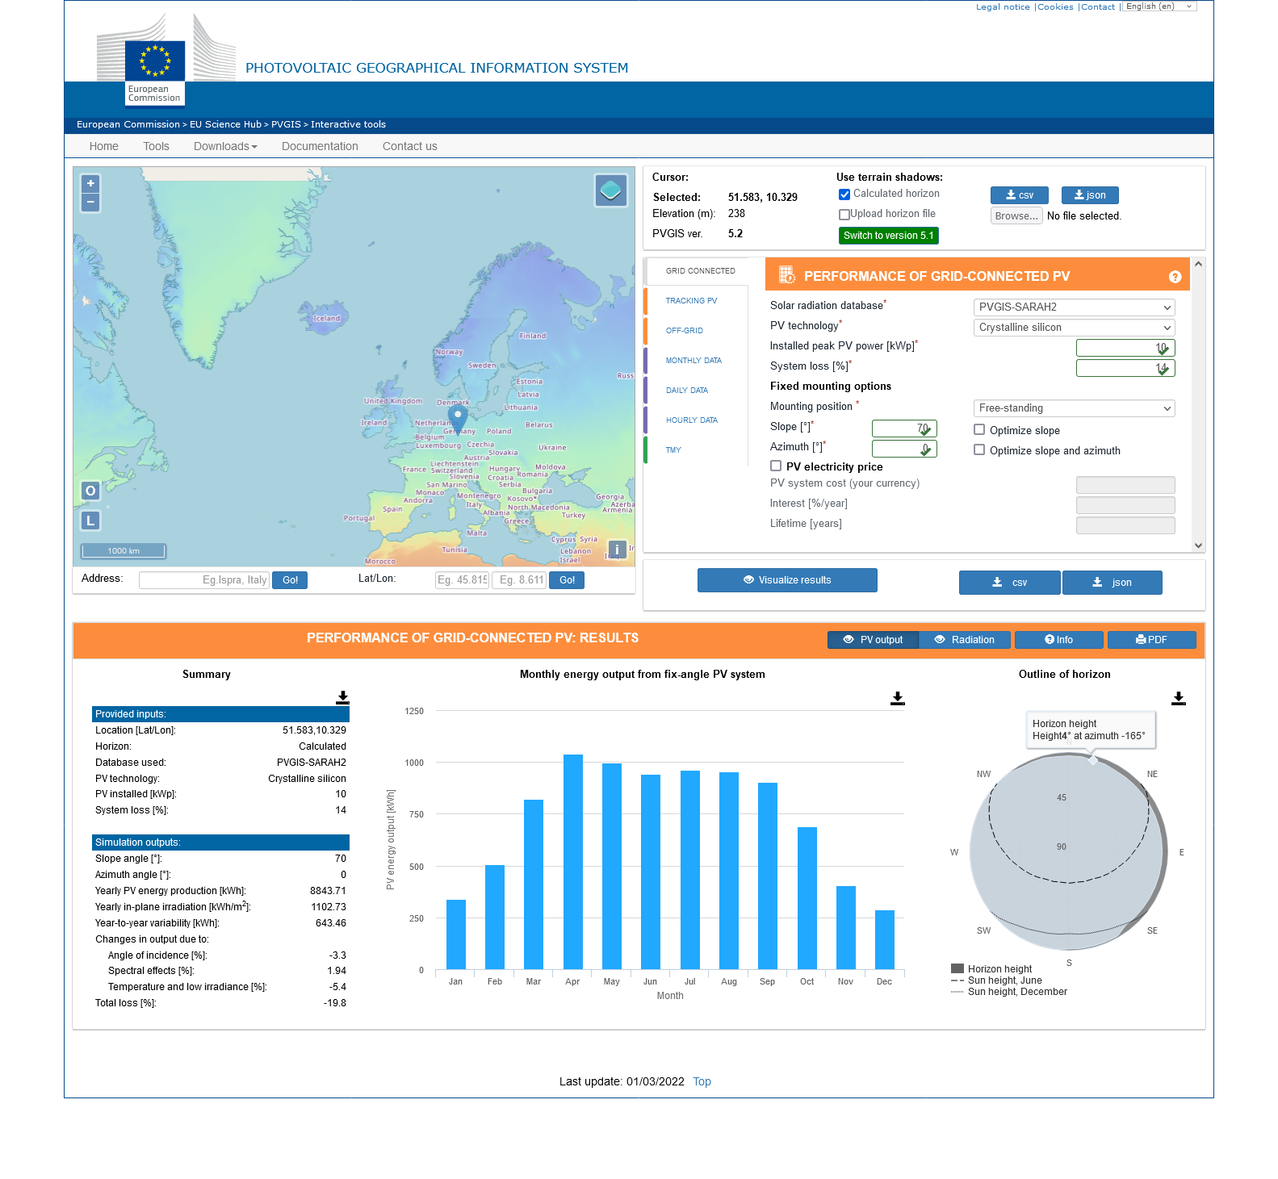Switch to the Tracking PV tab
1278x1179 pixels.
[691, 301]
